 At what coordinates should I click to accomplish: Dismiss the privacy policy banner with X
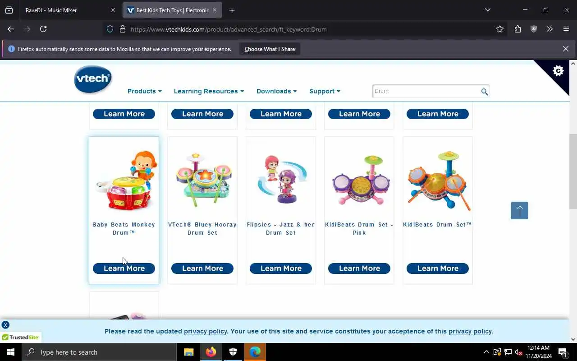[x=5, y=325]
